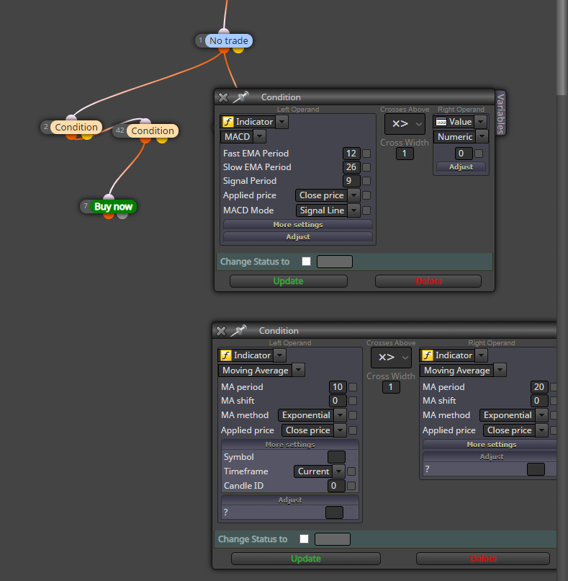Image resolution: width=568 pixels, height=581 pixels.
Task: Open MACD Mode Signal Line dropdown
Action: pyautogui.click(x=353, y=210)
